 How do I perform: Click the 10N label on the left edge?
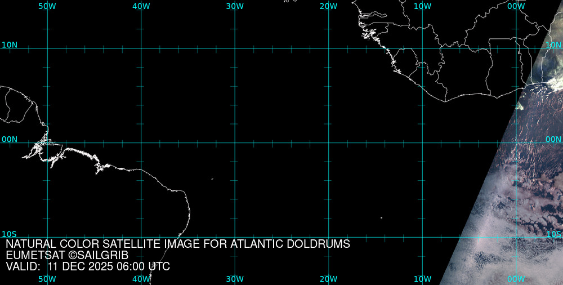click(x=10, y=44)
